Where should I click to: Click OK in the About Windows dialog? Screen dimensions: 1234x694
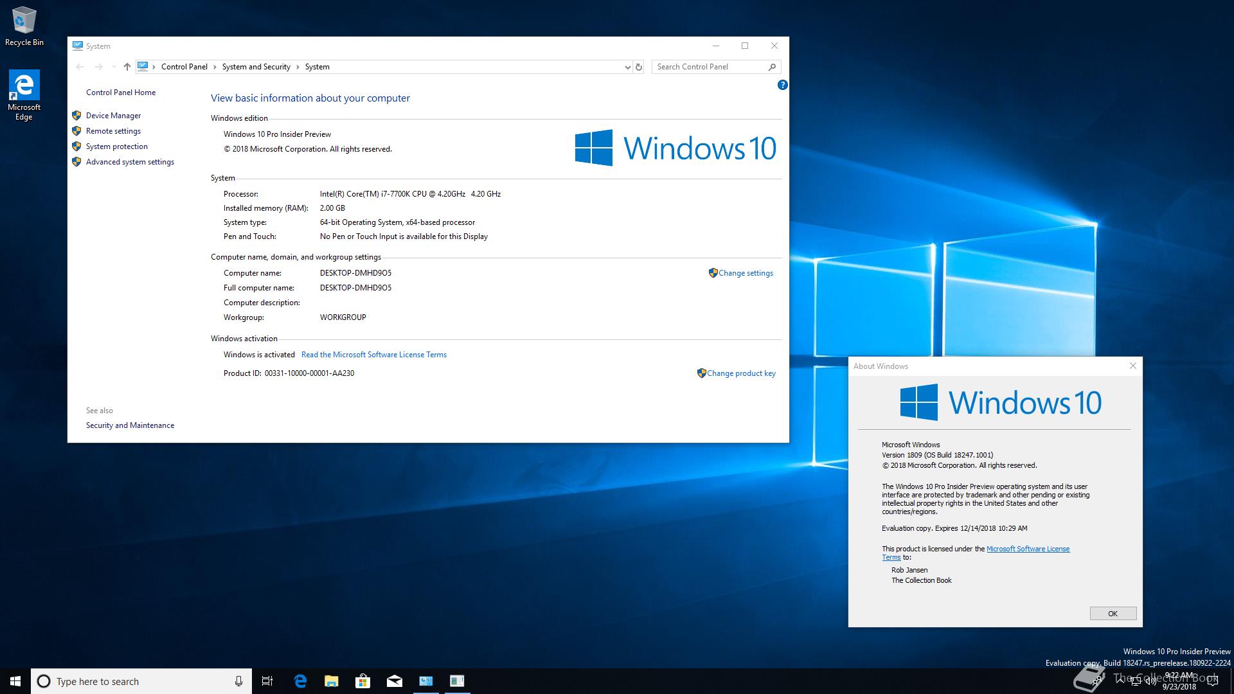pyautogui.click(x=1113, y=614)
